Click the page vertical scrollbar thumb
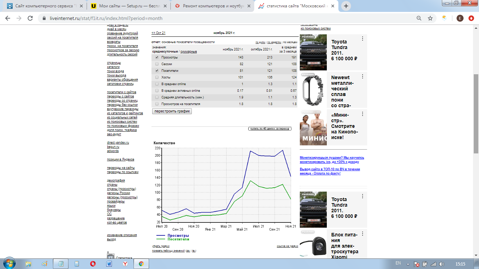This screenshot has height=269, width=479. click(x=476, y=113)
